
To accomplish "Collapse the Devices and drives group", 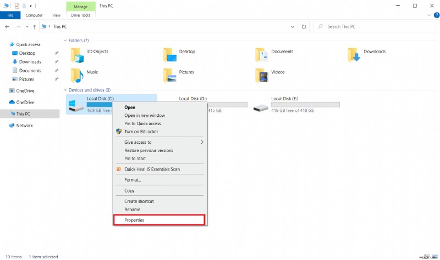I will pos(65,90).
